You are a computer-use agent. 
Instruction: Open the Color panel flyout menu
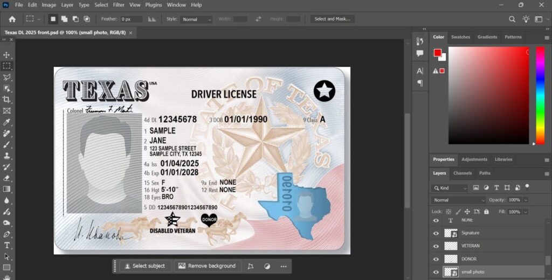547,37
